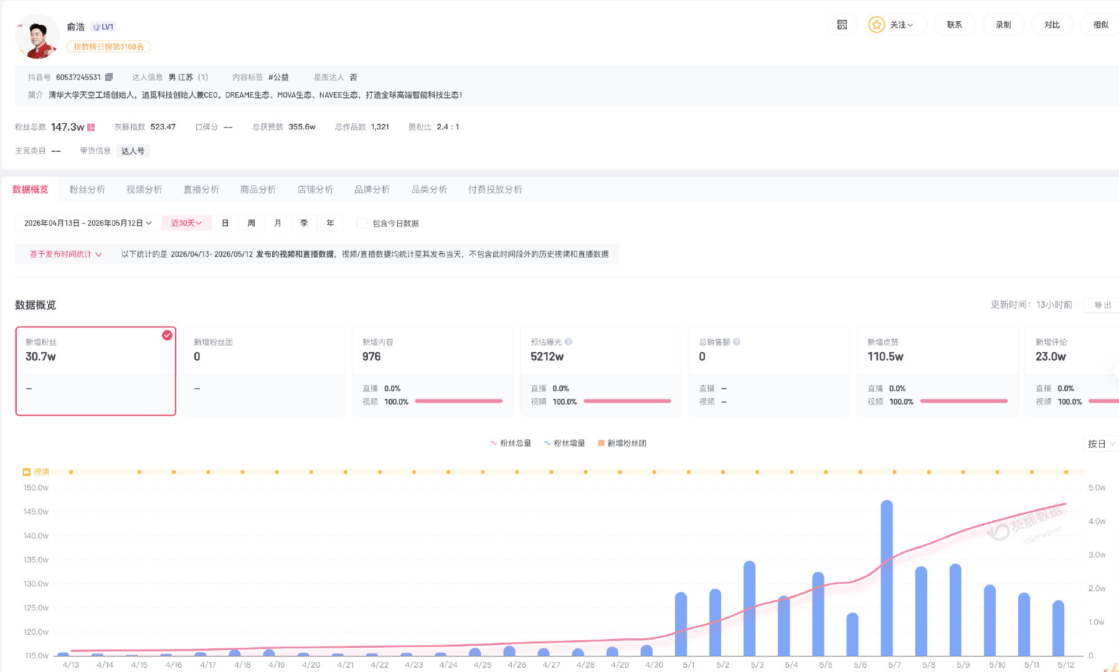Toggle the 粉丝增量 legend series
Viewport: 1119px width, 672px height.
564,443
